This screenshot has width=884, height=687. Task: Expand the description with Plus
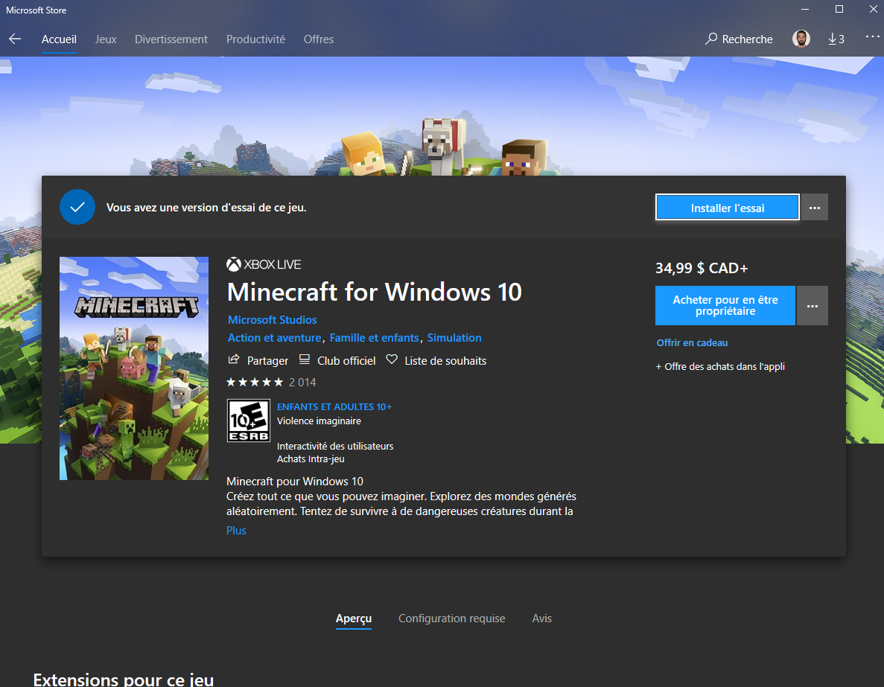pos(236,531)
